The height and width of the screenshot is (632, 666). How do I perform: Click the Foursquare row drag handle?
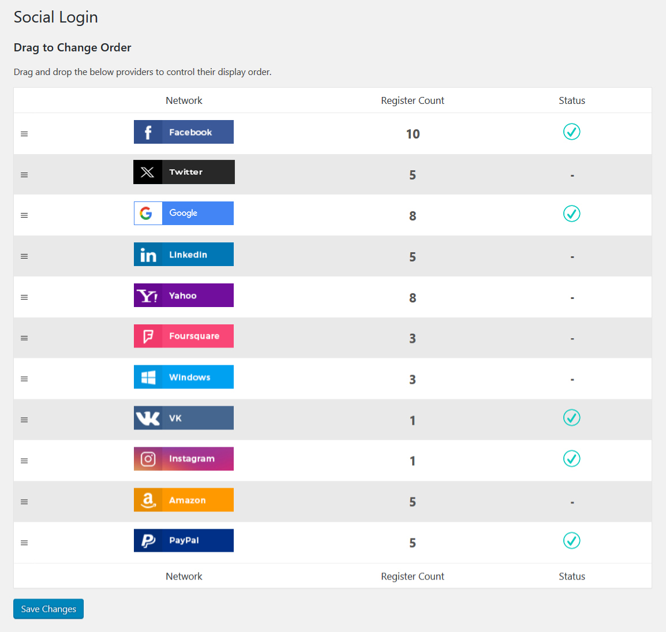pos(24,338)
